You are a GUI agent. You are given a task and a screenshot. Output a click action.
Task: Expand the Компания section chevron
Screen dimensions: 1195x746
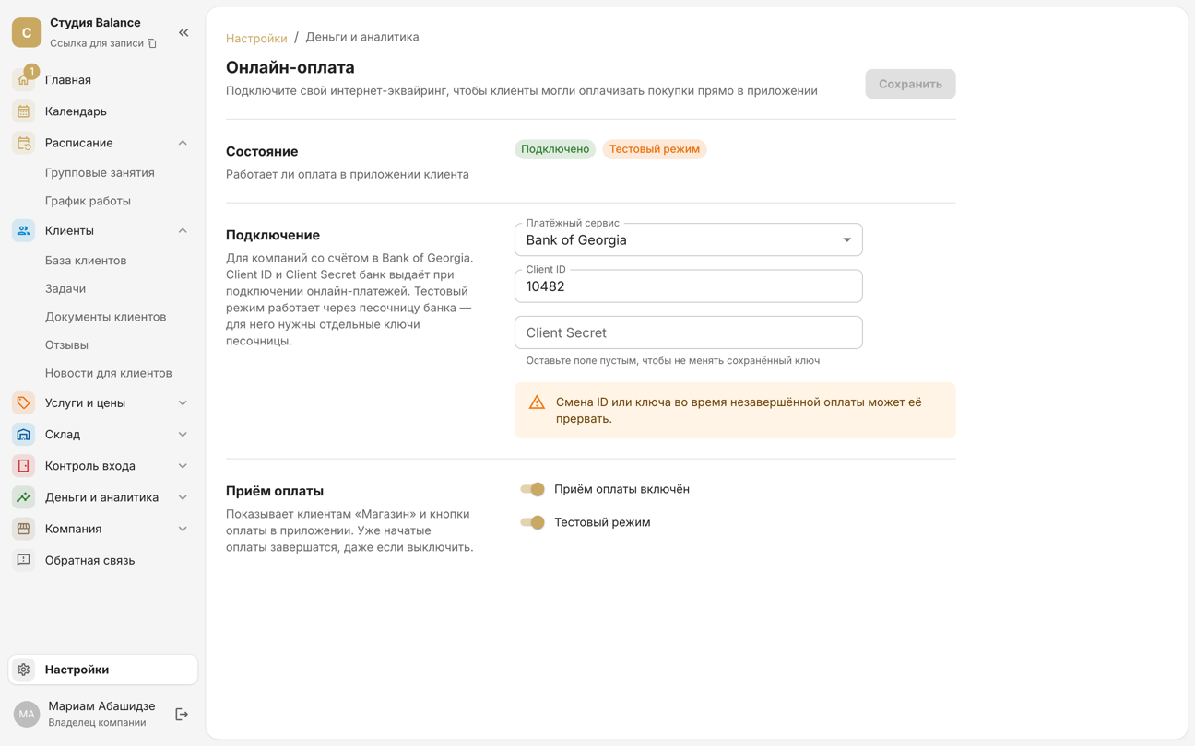coord(183,529)
